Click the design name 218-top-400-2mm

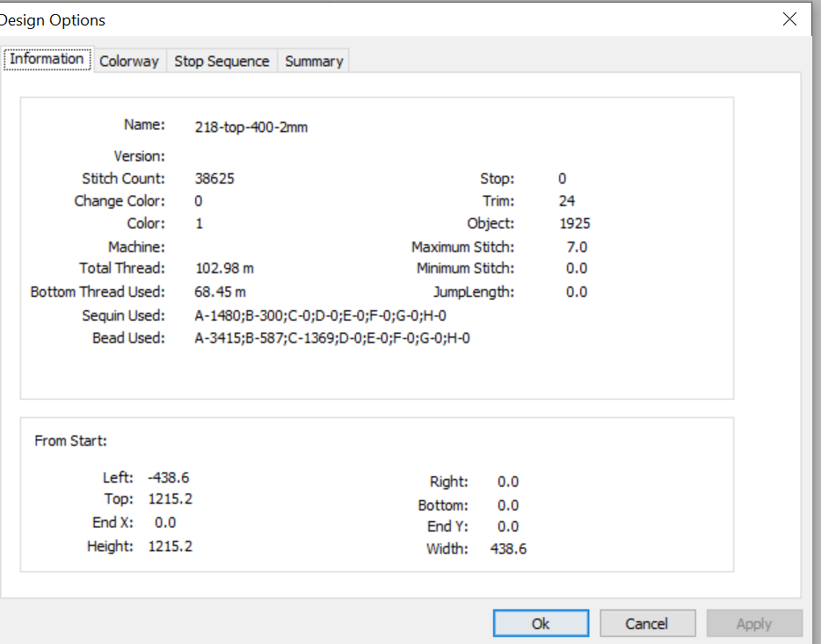251,127
